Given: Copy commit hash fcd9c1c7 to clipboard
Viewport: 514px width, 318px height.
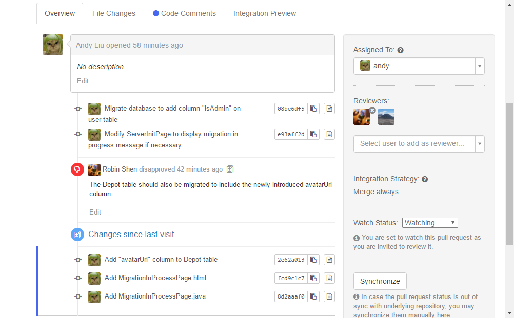Looking at the screenshot, I should click(x=313, y=278).
